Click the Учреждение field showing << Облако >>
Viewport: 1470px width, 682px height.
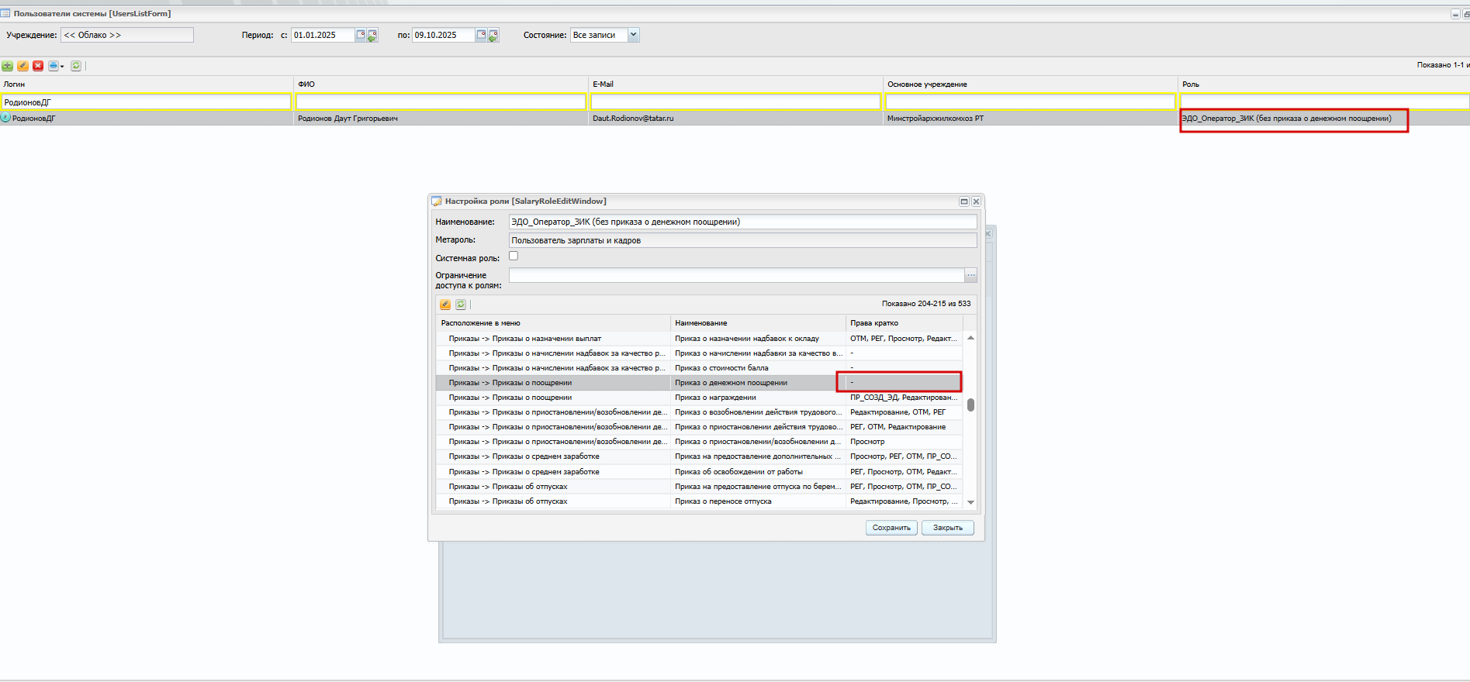(x=127, y=35)
